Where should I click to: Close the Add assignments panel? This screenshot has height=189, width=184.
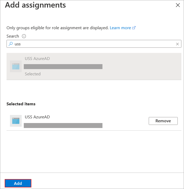tap(178, 5)
